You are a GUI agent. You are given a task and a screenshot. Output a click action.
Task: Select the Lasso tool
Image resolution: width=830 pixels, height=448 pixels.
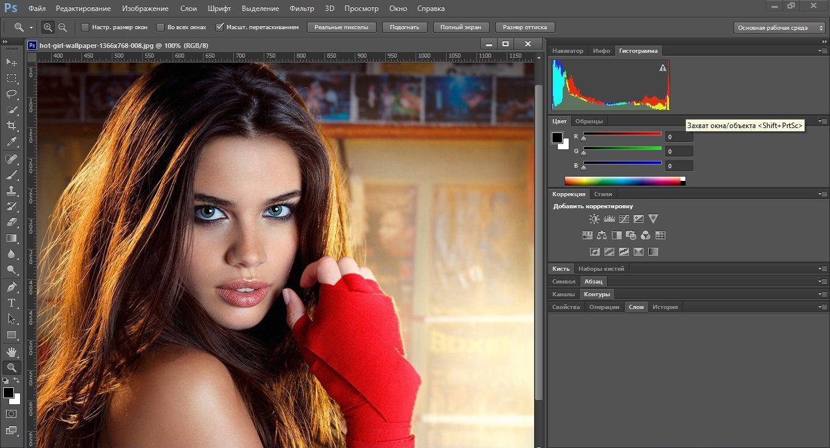coord(12,94)
